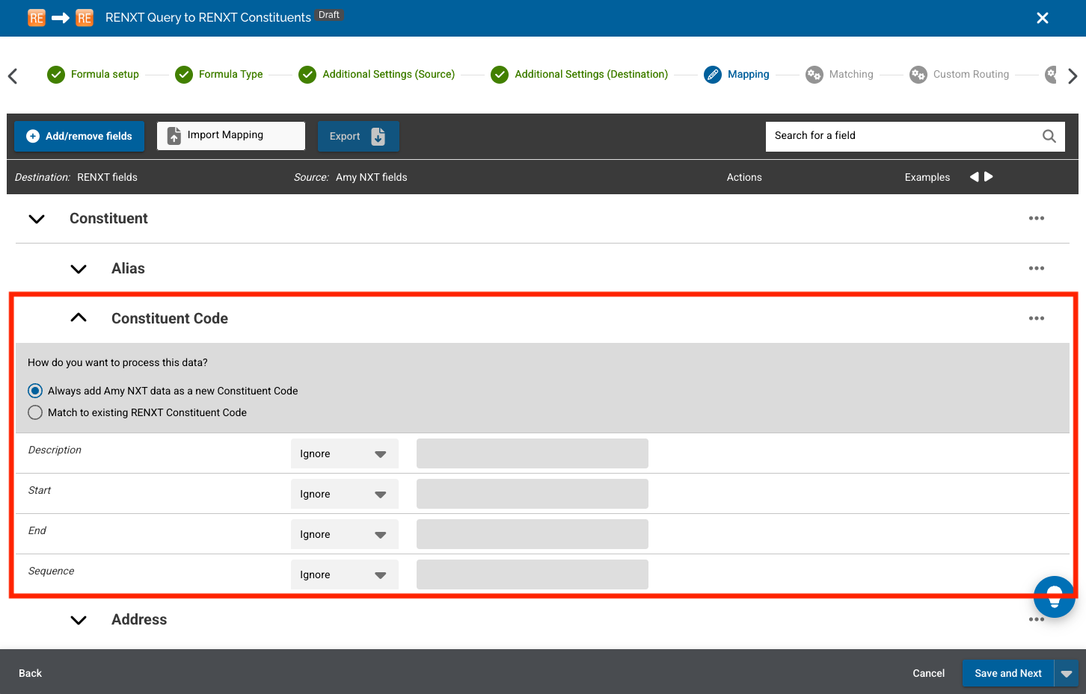
Task: Open Additional Settings (Source) step
Action: [377, 75]
